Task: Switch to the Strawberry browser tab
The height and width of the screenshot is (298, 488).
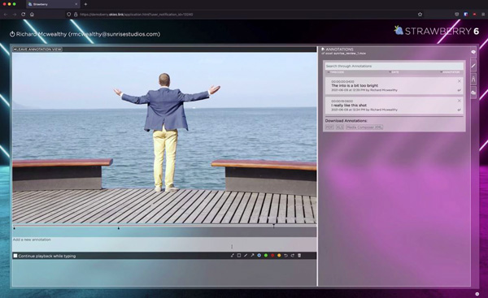Action: (52, 4)
